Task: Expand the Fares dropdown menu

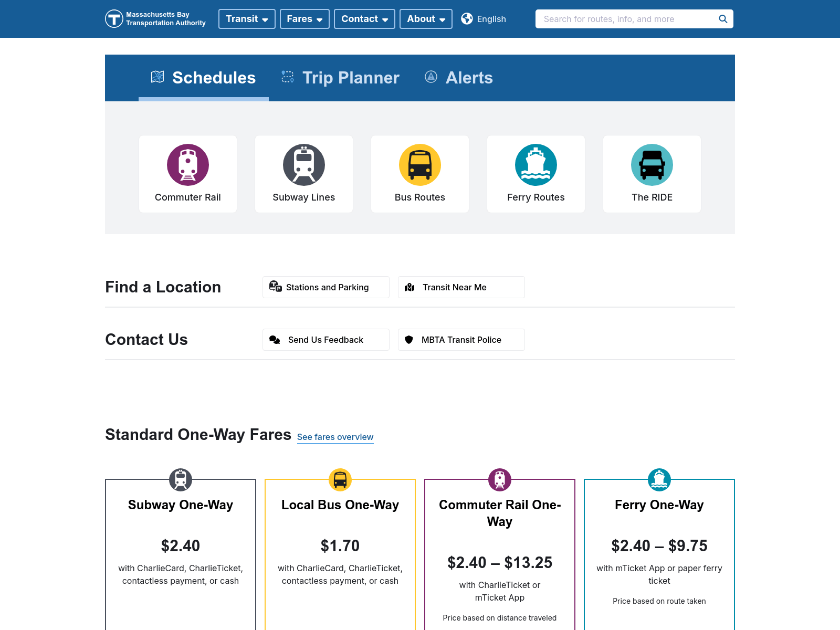Action: [x=304, y=19]
